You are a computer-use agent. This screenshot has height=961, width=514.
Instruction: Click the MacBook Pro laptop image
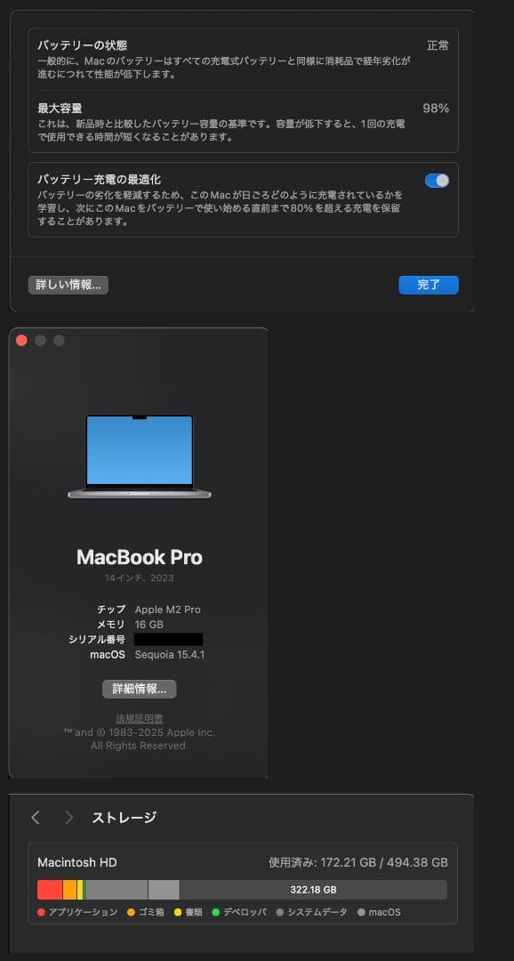139,456
